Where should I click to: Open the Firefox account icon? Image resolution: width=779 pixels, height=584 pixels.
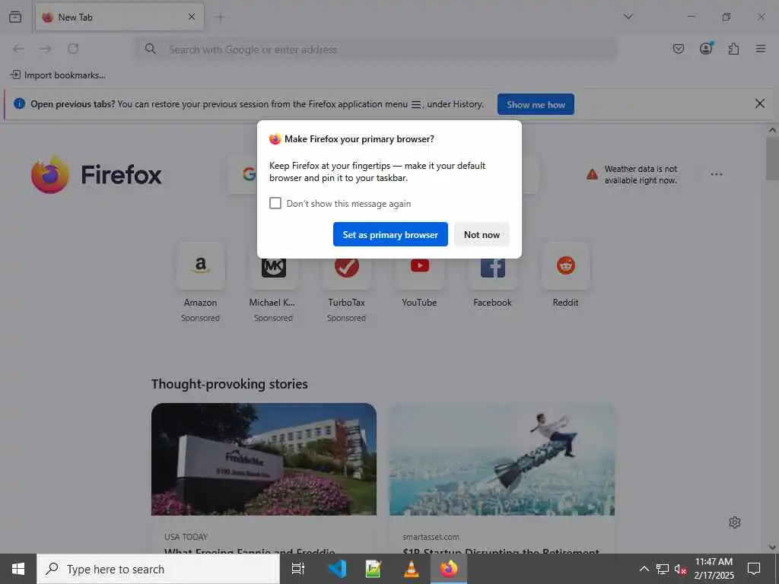[706, 48]
